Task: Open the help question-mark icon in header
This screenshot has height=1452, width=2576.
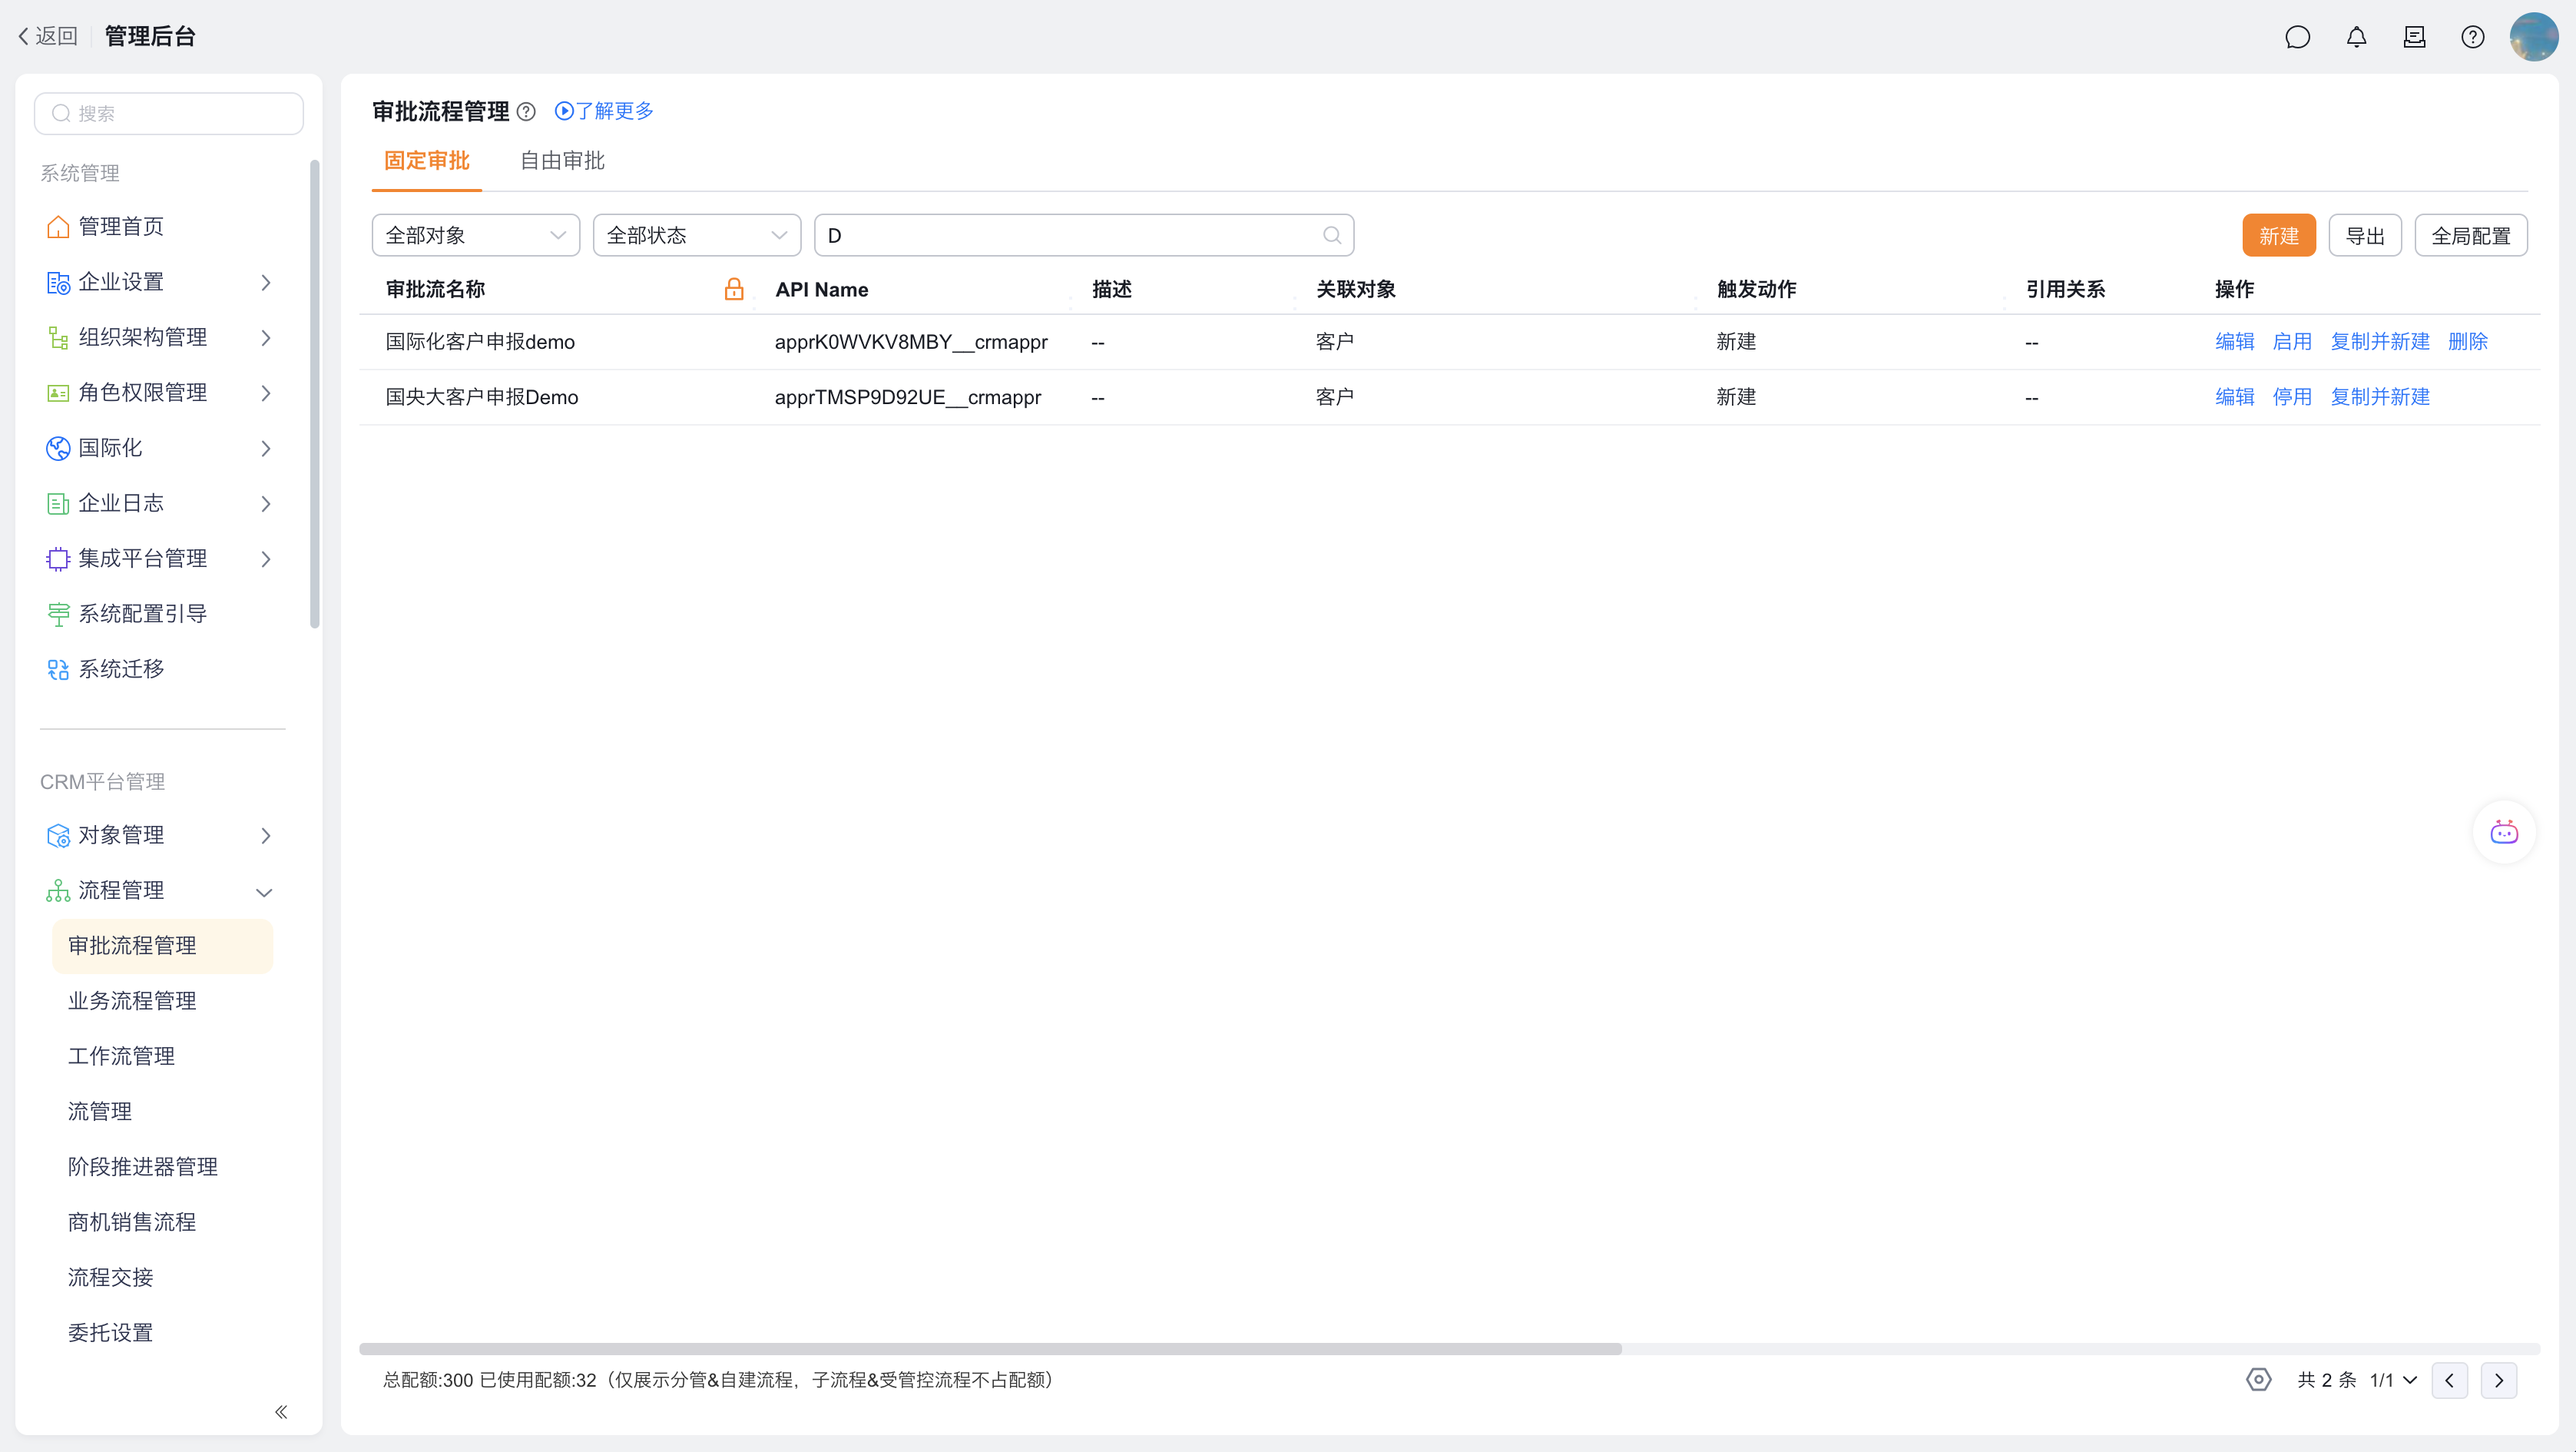Action: coord(2472,38)
